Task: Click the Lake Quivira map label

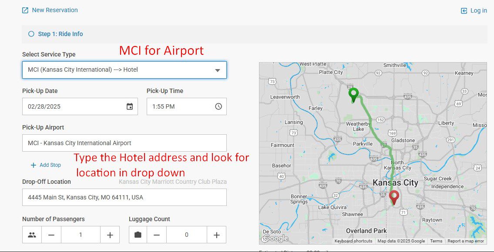Action: 333,207
